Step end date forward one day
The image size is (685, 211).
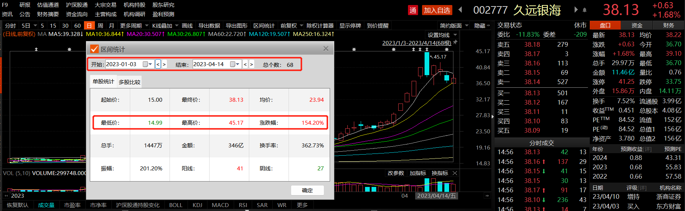pyautogui.click(x=252, y=64)
